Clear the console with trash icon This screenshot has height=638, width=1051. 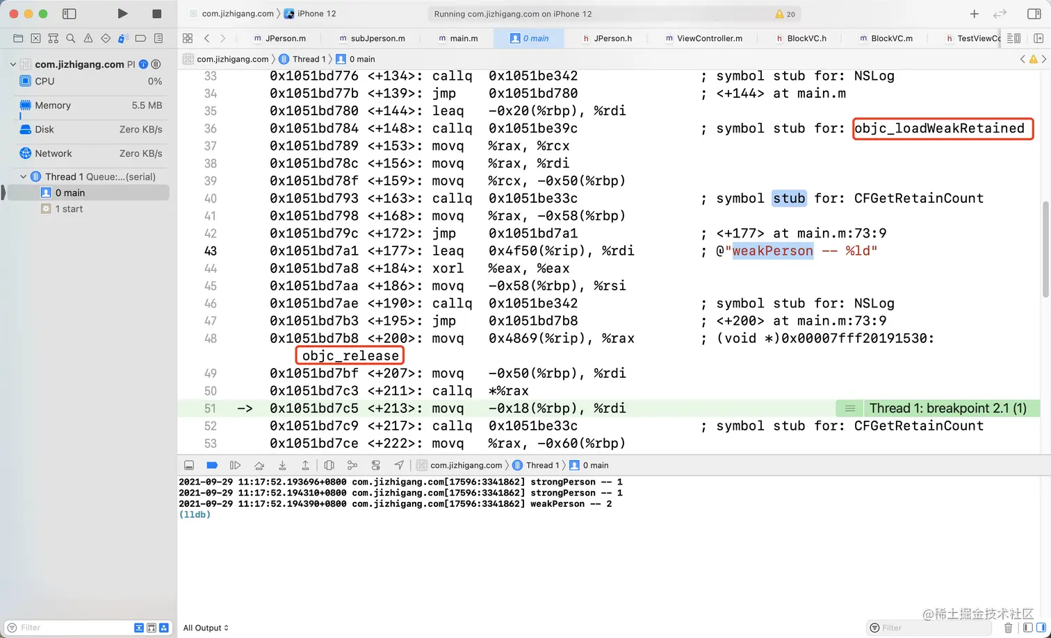click(x=1009, y=628)
